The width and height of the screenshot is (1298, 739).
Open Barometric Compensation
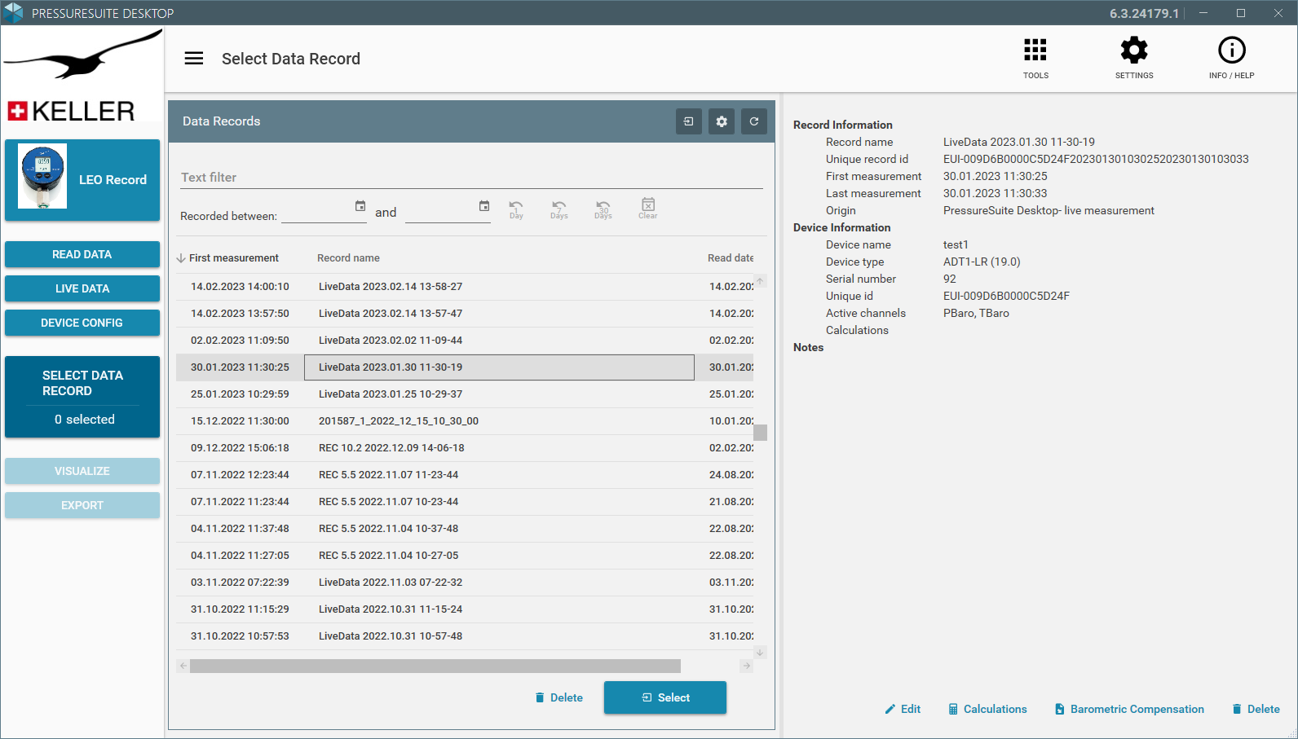coord(1129,709)
